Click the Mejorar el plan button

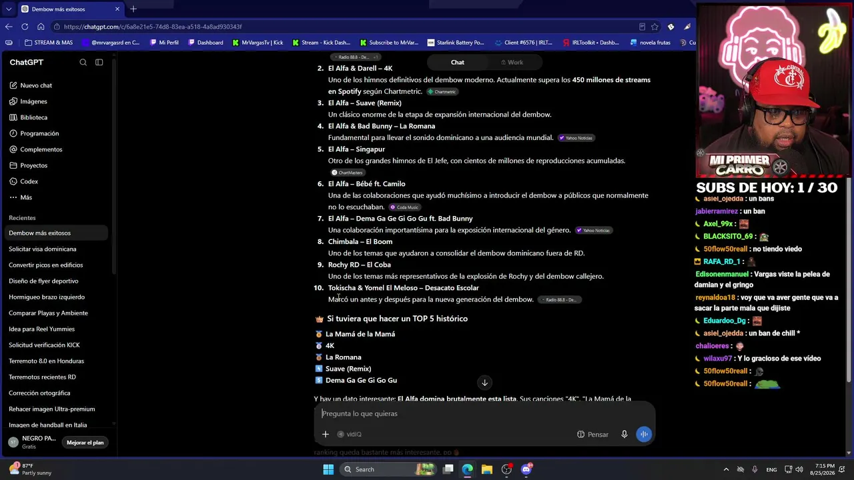click(85, 443)
